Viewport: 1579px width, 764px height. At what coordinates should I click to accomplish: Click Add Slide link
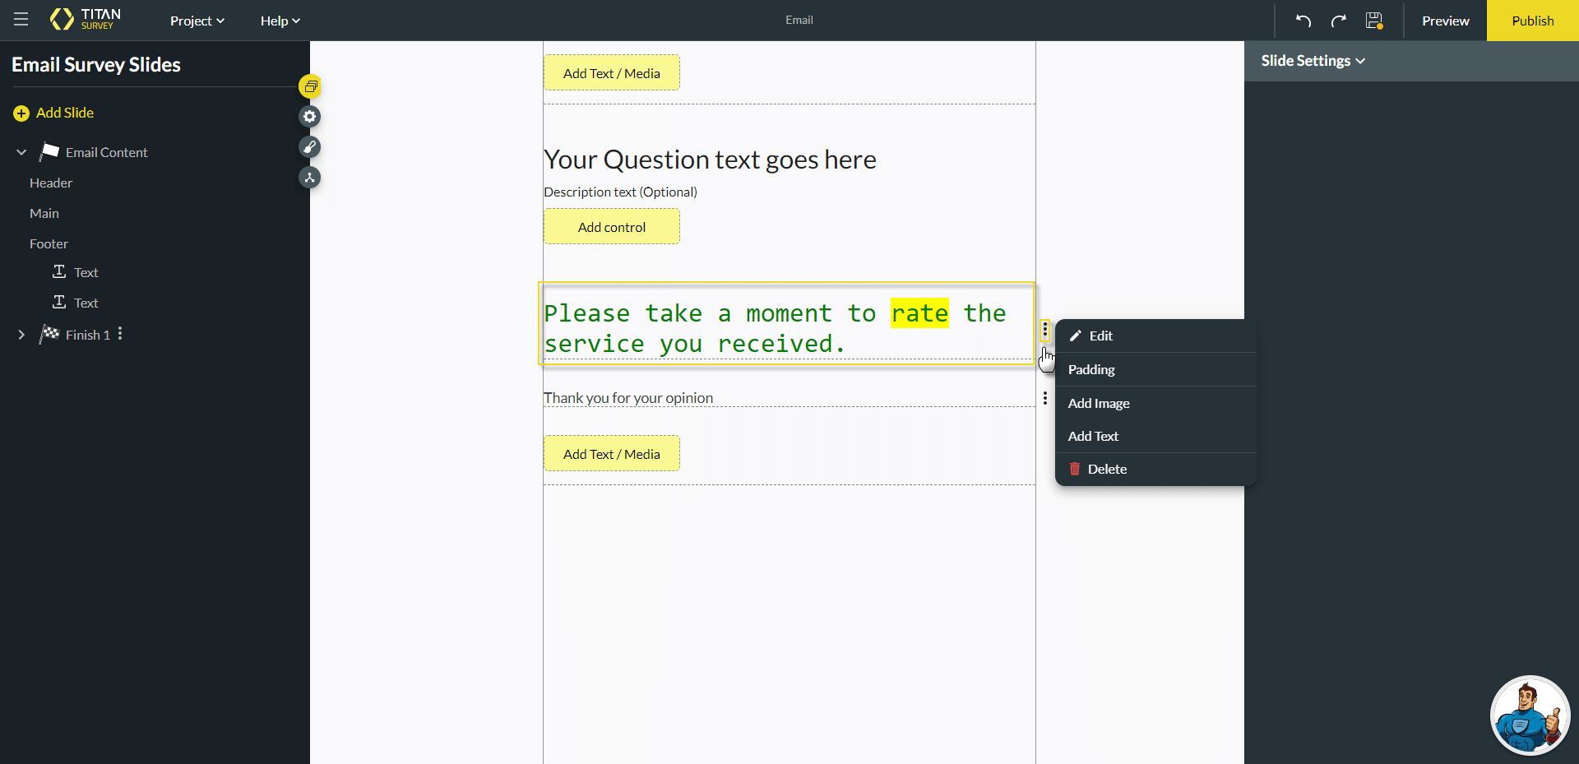click(65, 113)
